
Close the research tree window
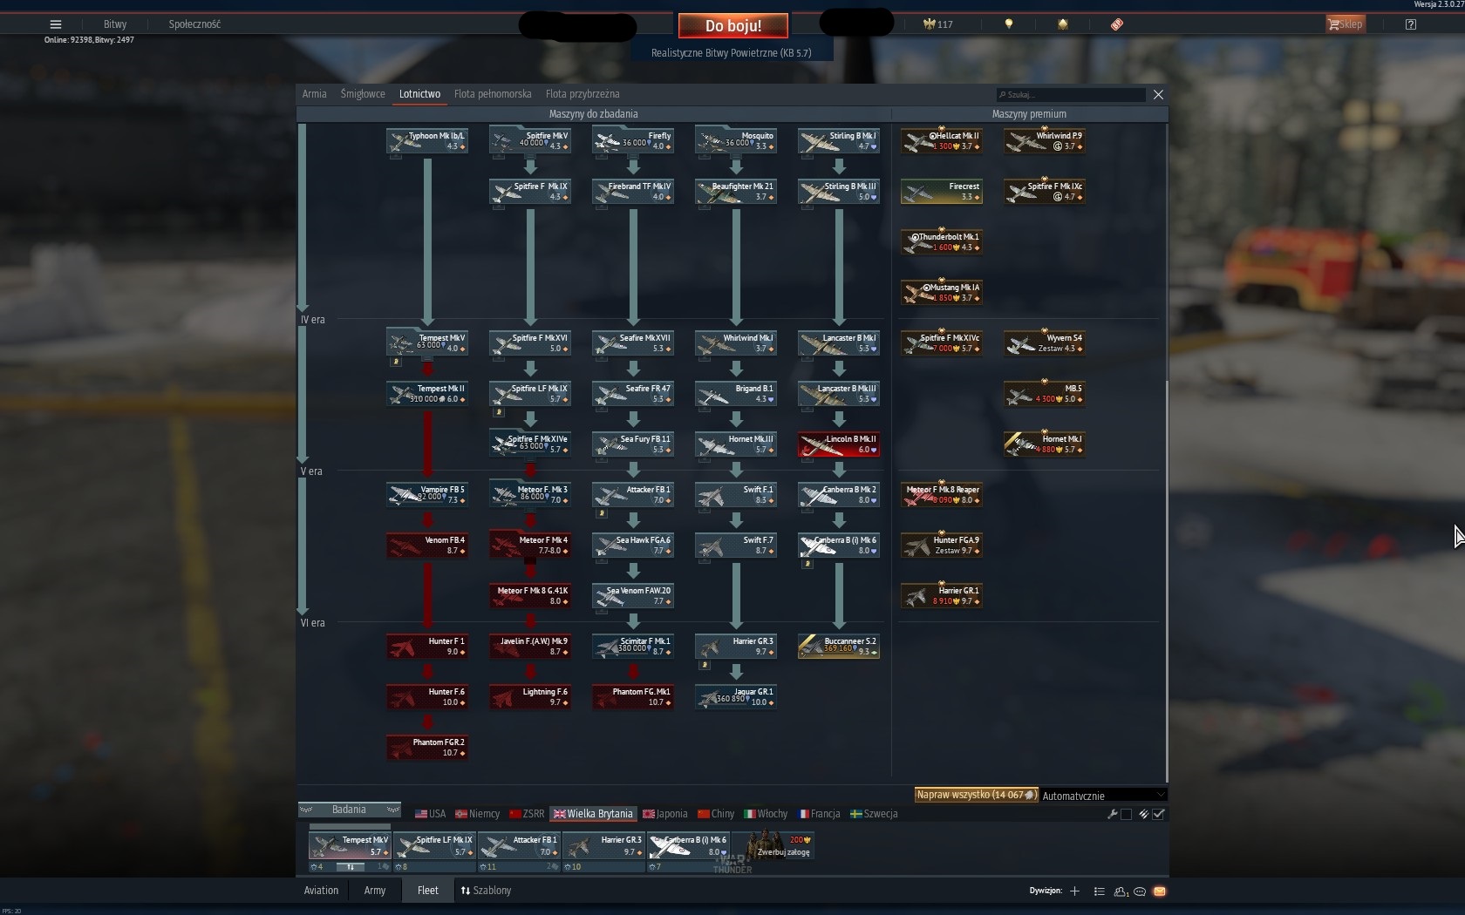point(1158,94)
